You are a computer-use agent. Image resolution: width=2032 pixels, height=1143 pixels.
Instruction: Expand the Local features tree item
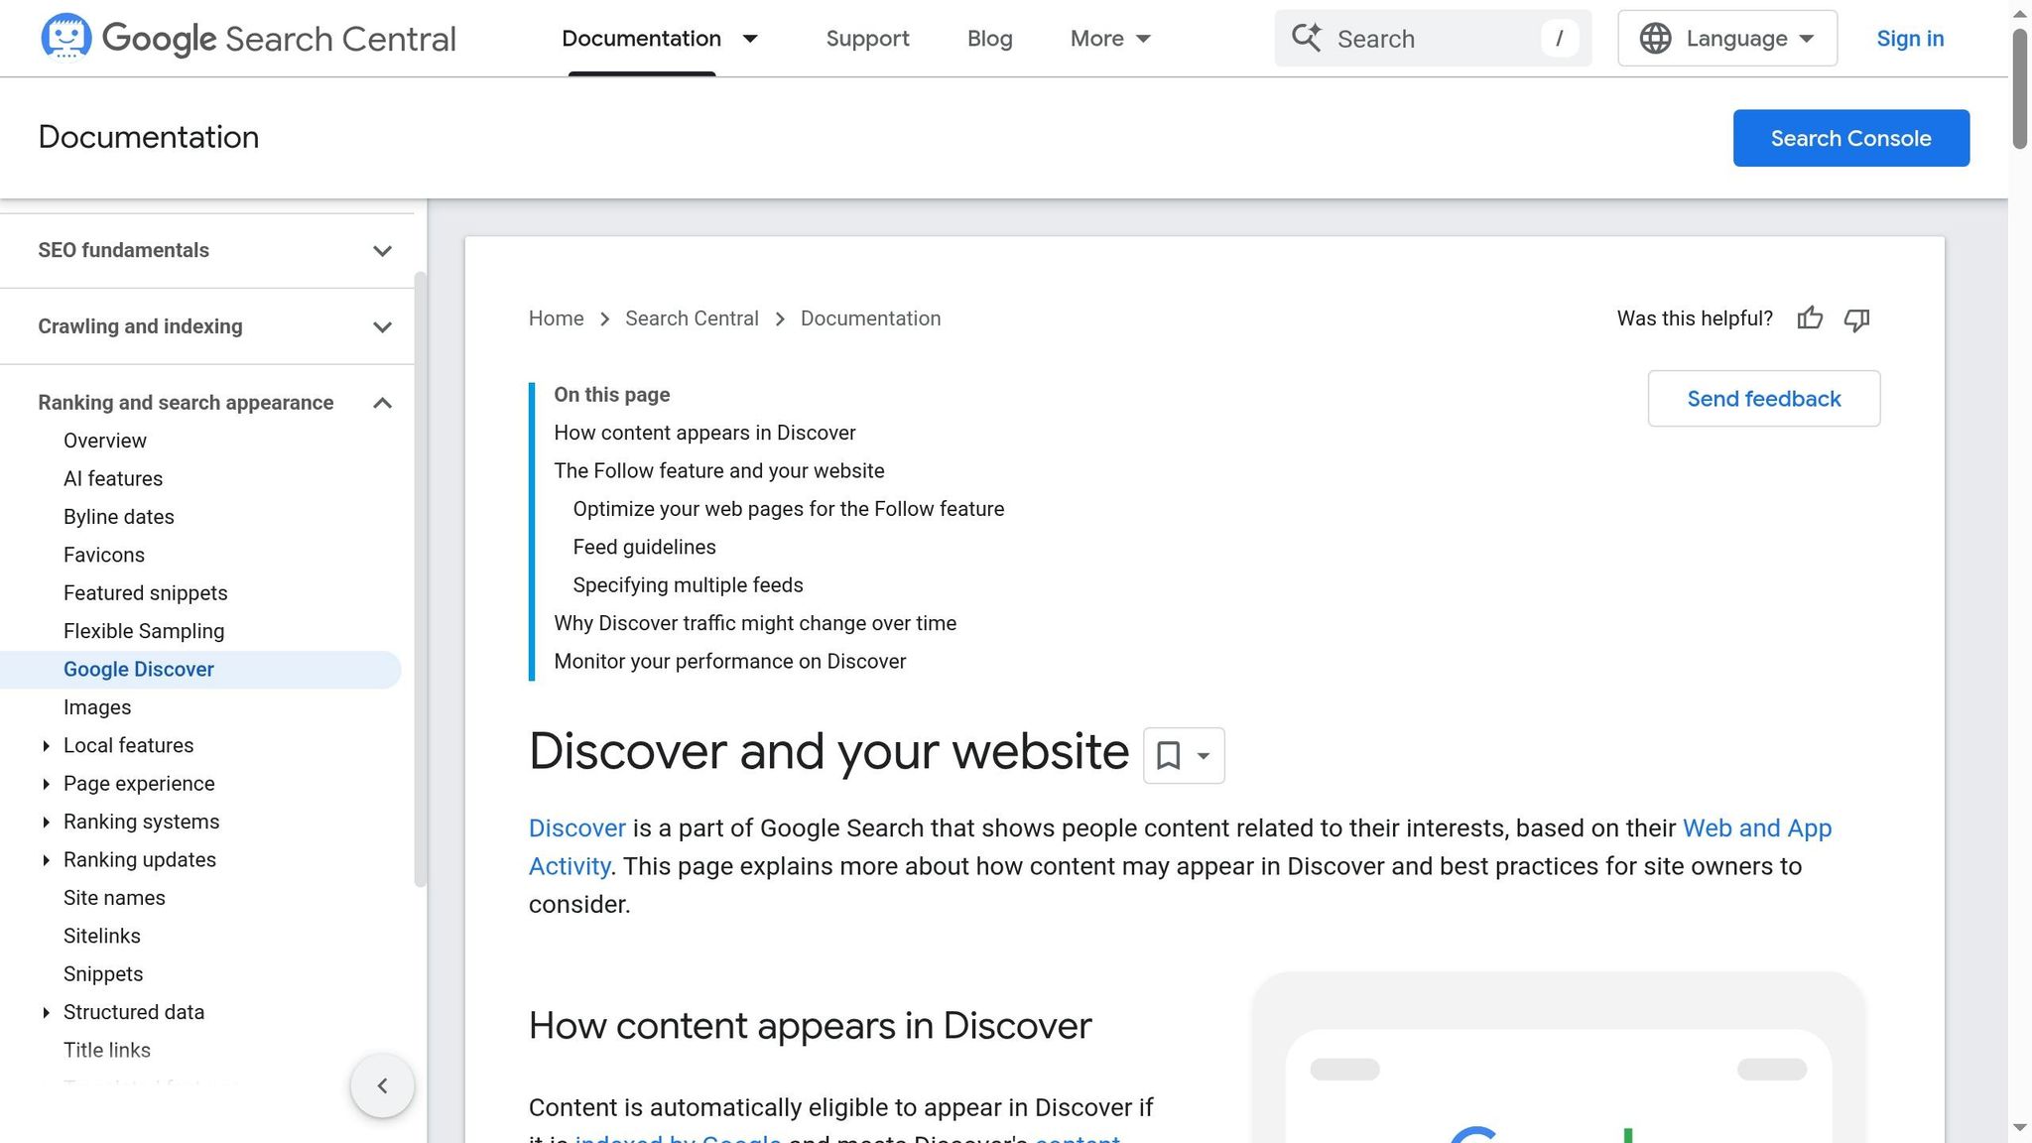pos(46,746)
